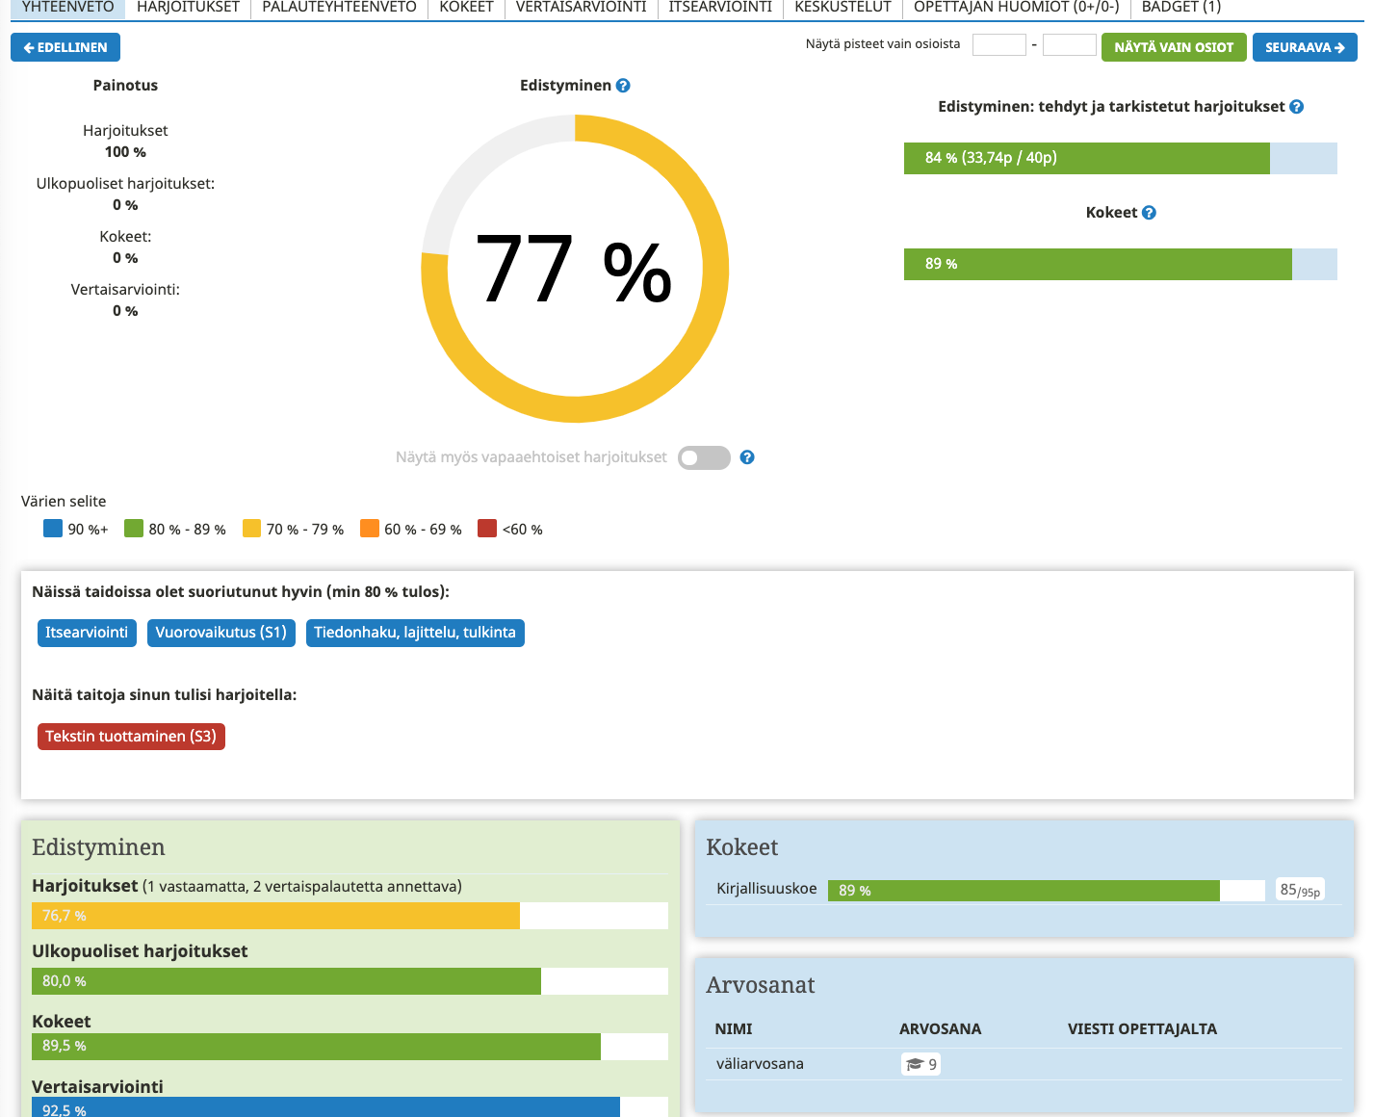The width and height of the screenshot is (1374, 1117).
Task: Open the Badget (1) tab
Action: pos(1180,8)
